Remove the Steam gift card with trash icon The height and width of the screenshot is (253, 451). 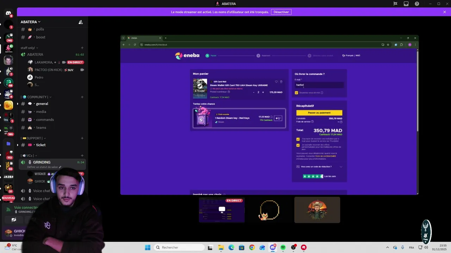point(281,82)
